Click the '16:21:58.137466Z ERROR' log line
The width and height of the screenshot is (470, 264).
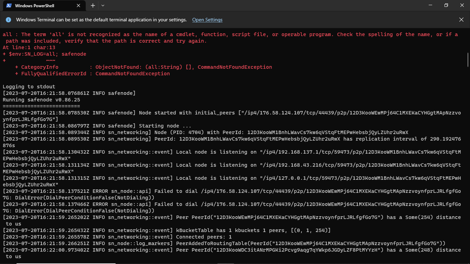[x=232, y=207]
